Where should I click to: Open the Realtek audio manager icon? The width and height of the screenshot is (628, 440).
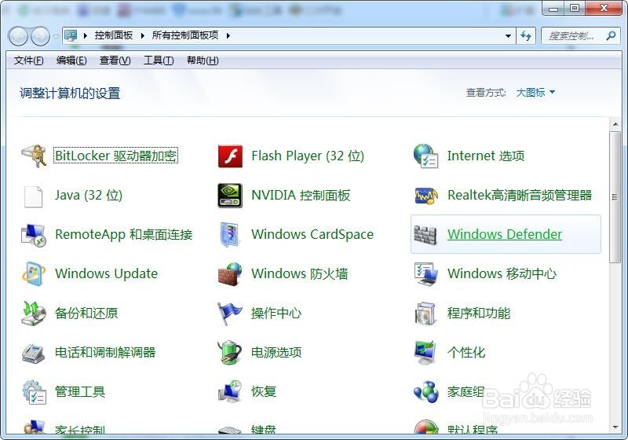(x=425, y=196)
